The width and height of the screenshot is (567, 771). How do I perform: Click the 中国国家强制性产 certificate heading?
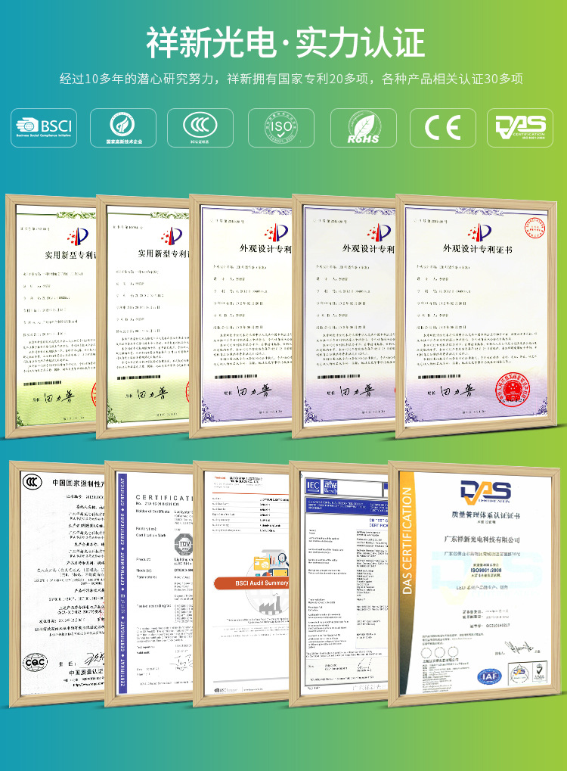coord(79,483)
